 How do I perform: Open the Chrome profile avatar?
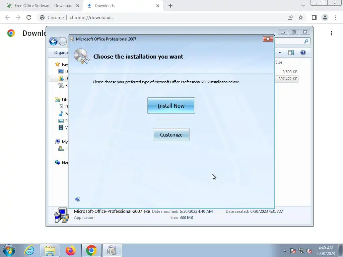[325, 17]
